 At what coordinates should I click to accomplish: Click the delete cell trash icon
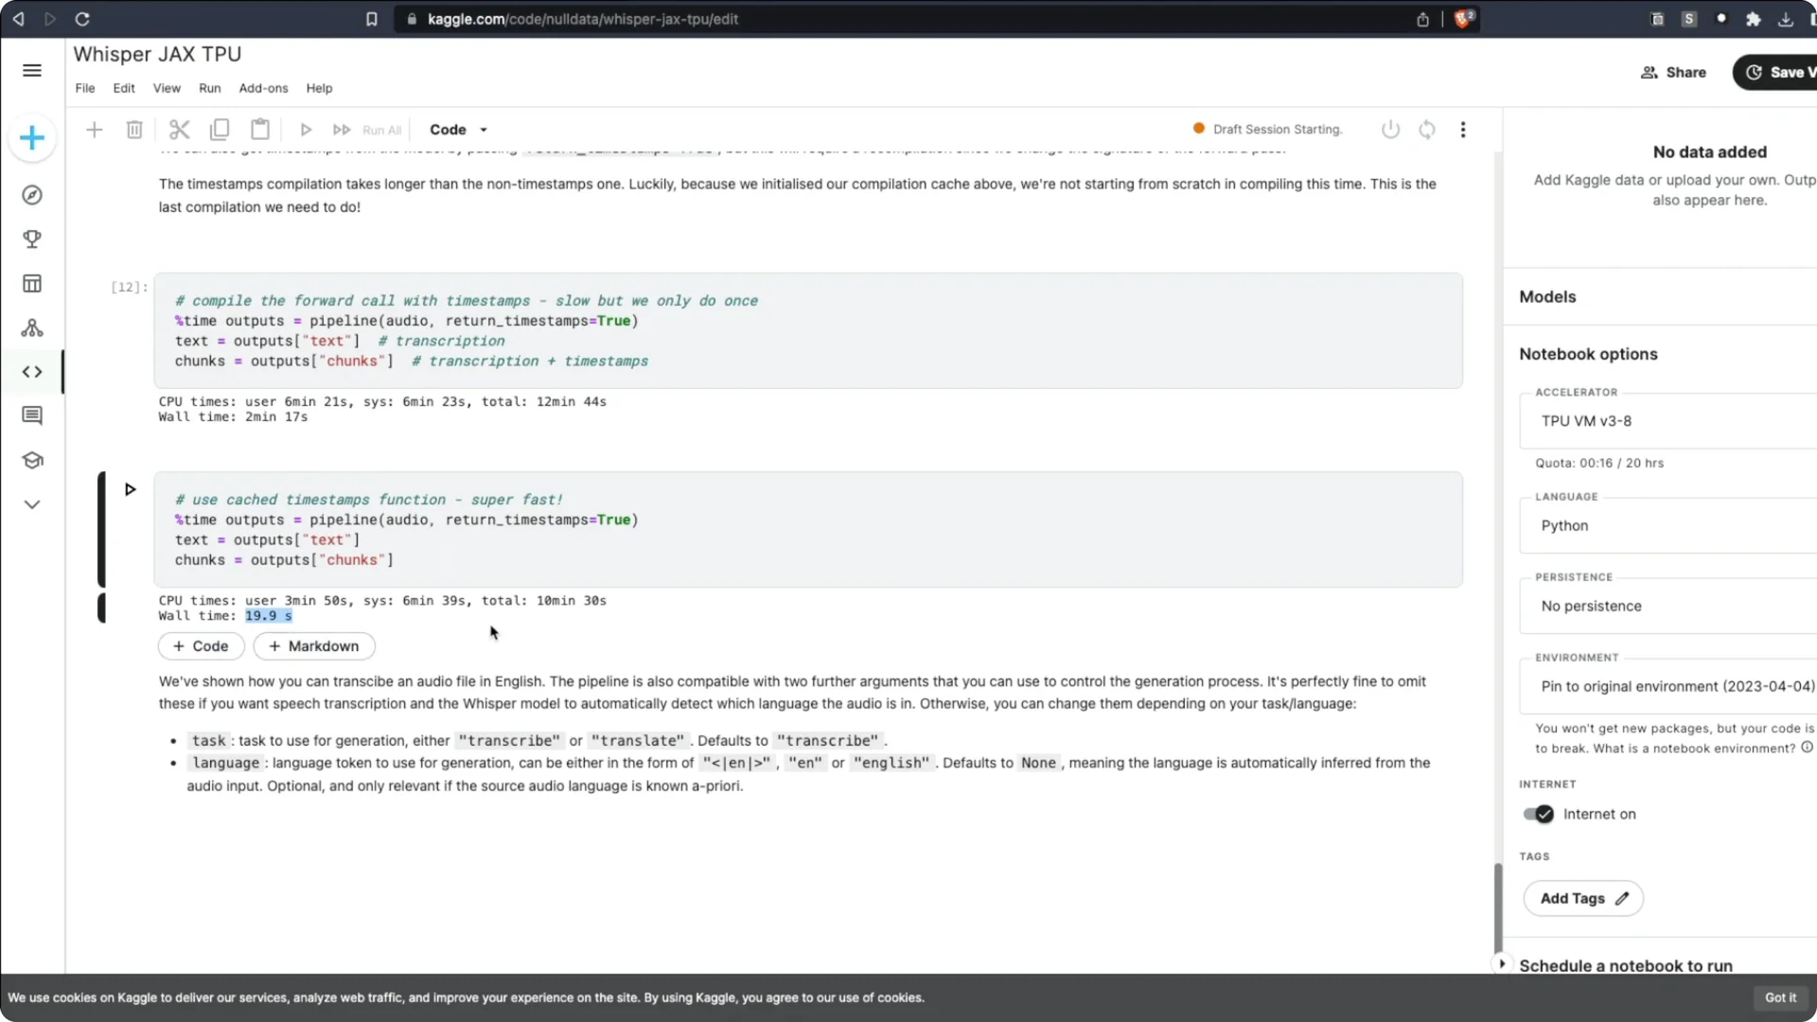point(134,130)
